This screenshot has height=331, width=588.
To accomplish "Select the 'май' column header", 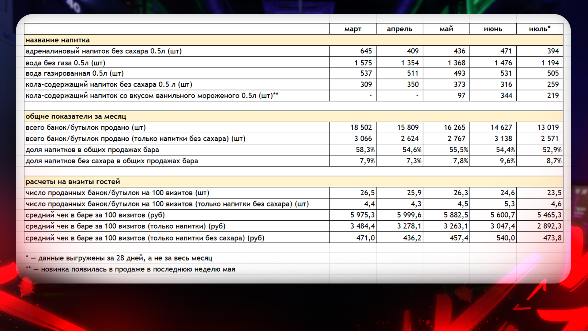I will (446, 29).
